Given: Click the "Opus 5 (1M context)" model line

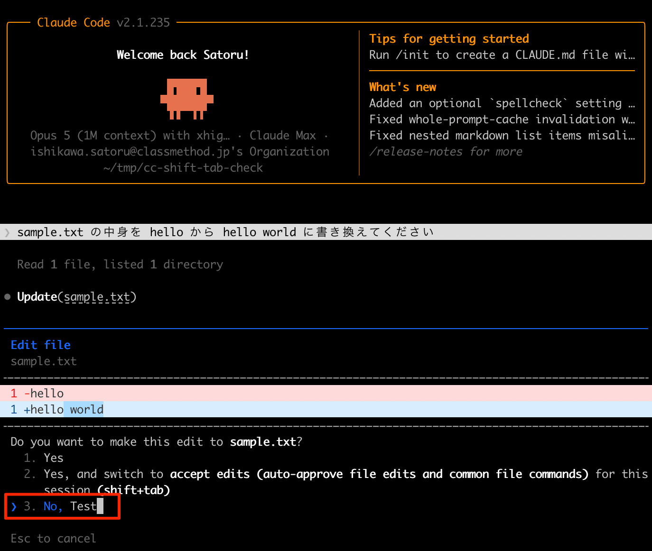Looking at the screenshot, I should pyautogui.click(x=179, y=136).
